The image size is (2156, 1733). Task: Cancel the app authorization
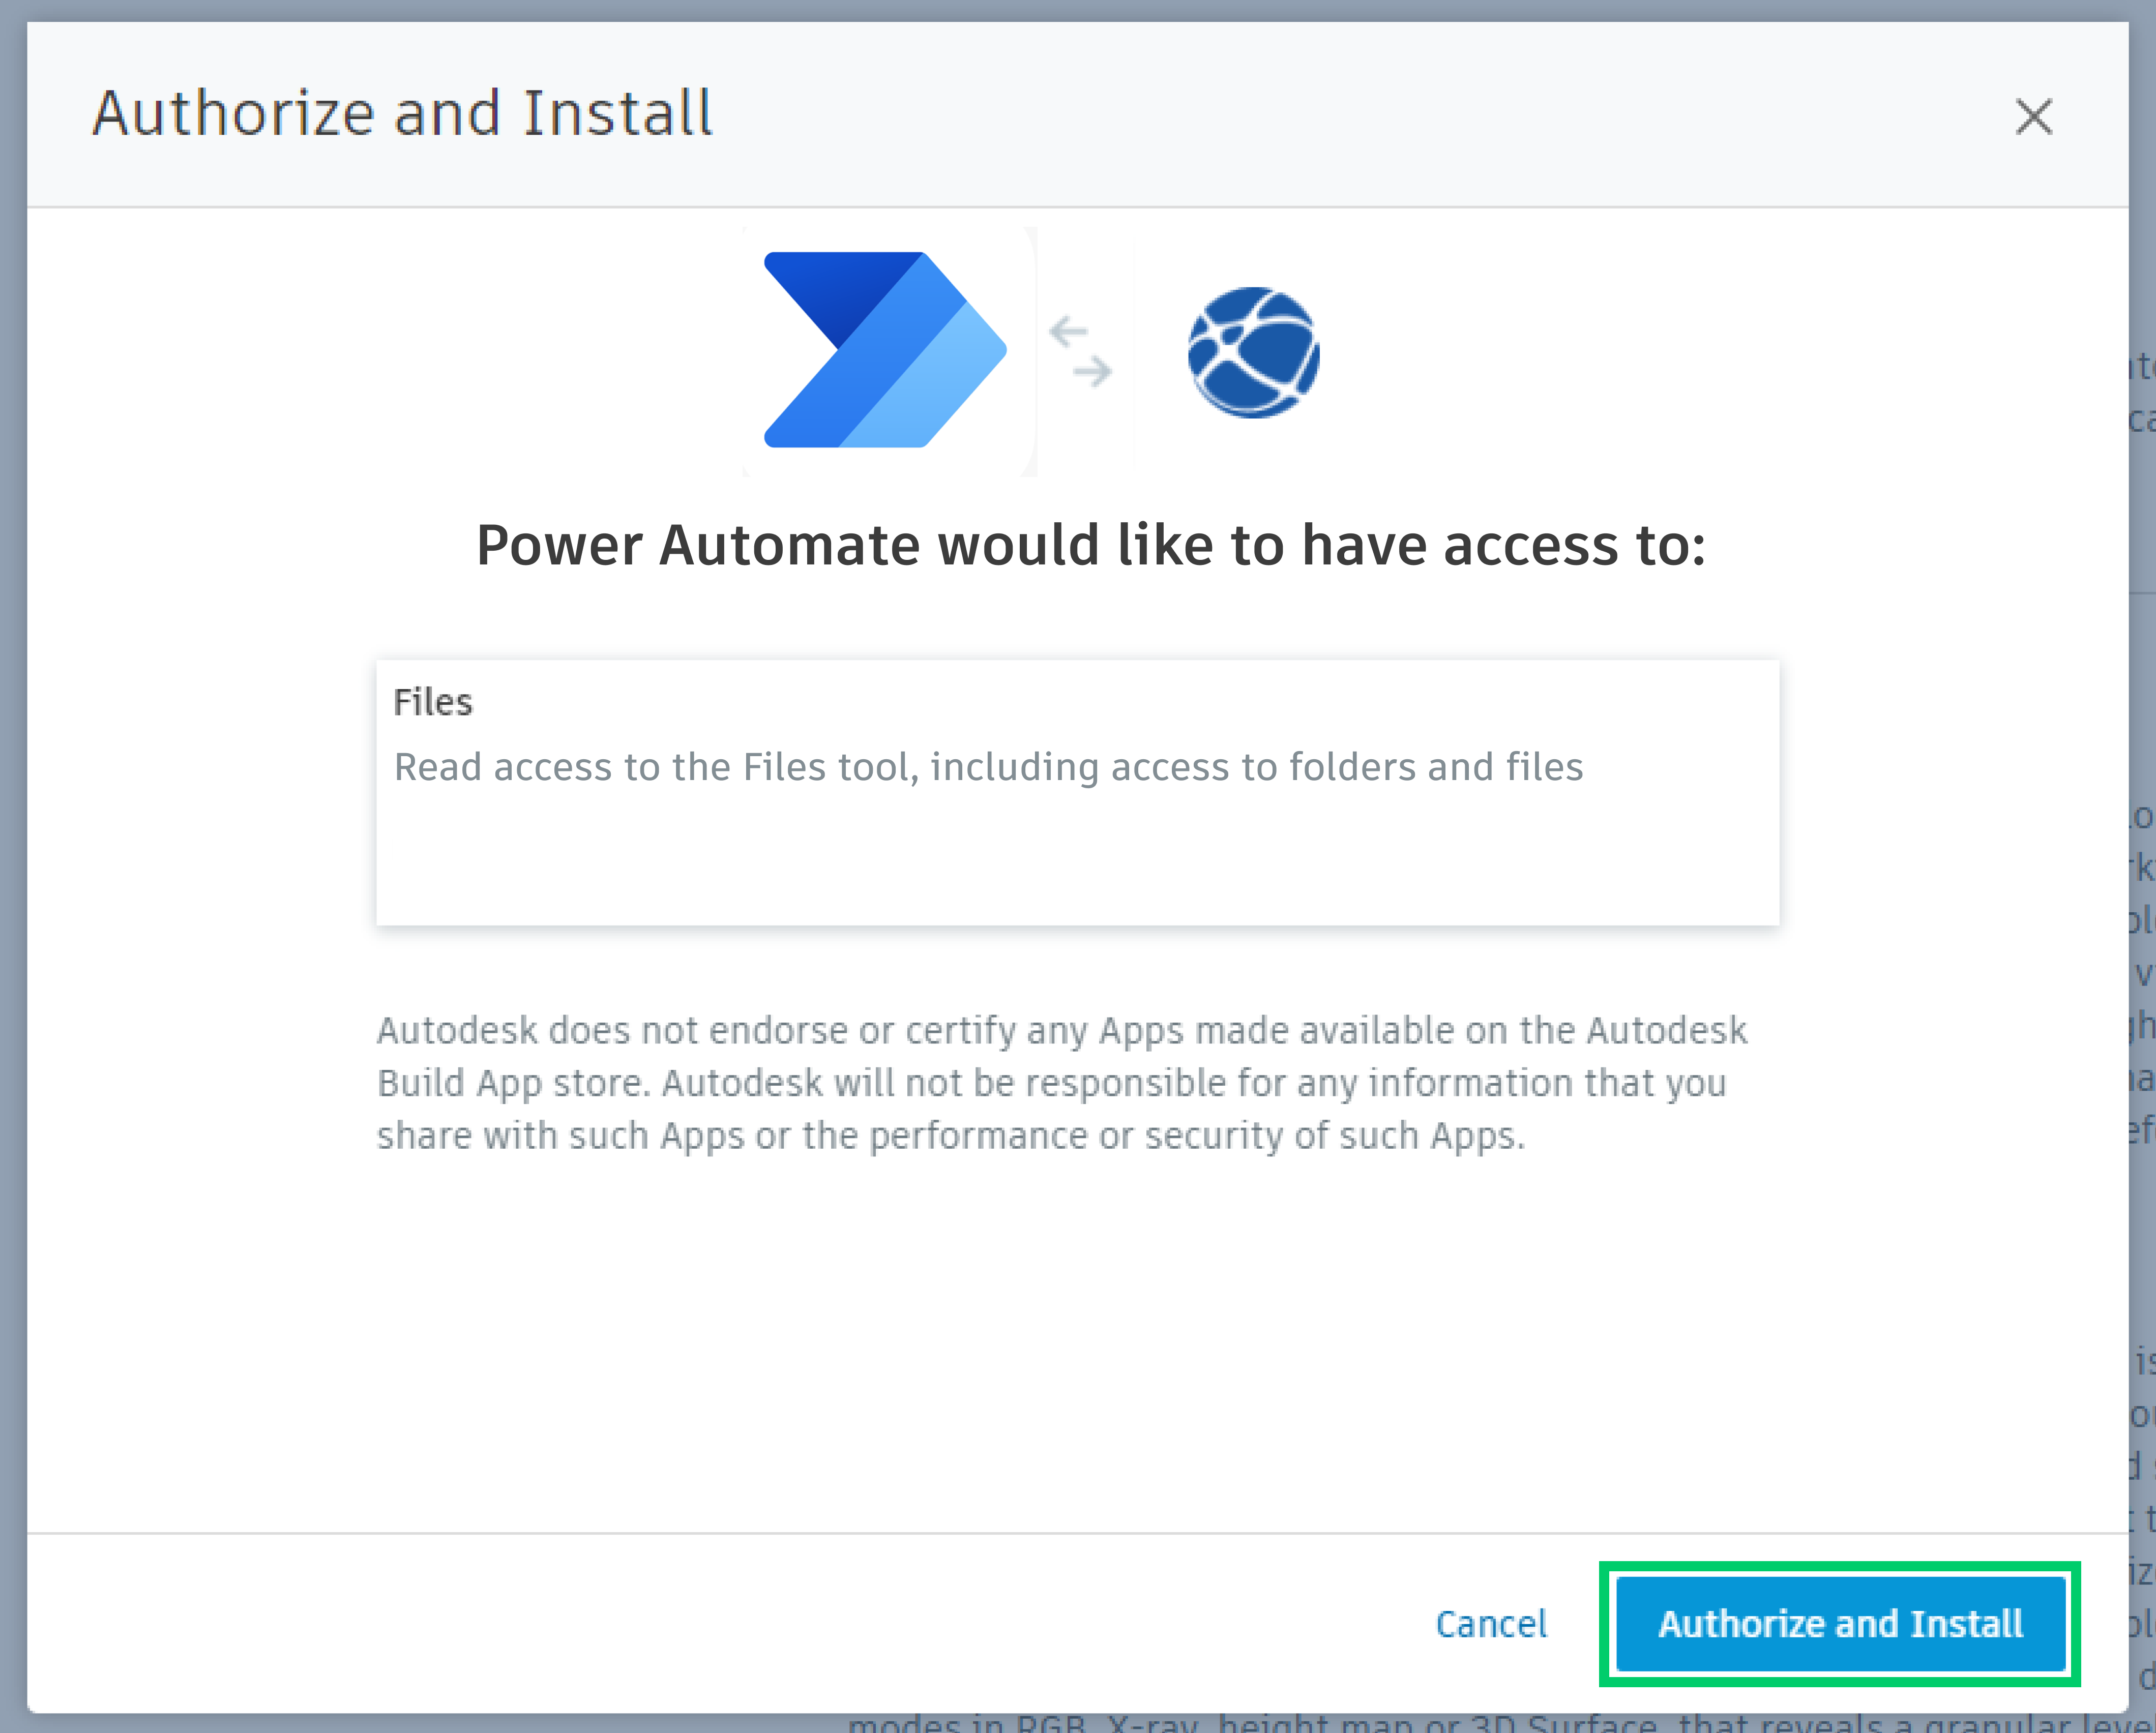(x=1491, y=1624)
